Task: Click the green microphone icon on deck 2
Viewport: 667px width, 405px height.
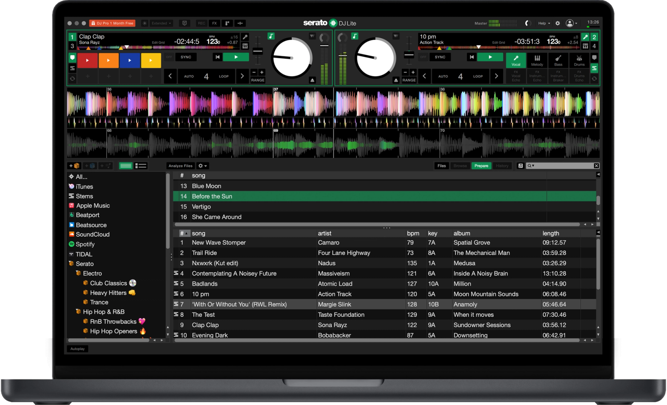Action: 586,37
